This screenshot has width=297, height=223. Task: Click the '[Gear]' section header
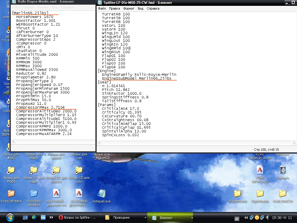(104, 82)
